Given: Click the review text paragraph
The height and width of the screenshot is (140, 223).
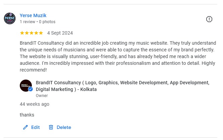Looking at the screenshot, I should [x=117, y=56].
